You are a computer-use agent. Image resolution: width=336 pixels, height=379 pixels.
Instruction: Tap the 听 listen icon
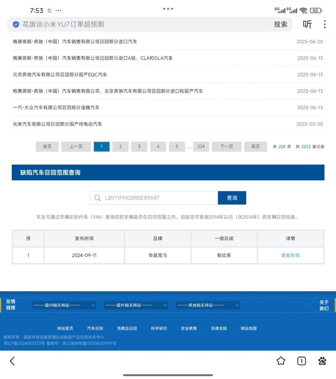tap(307, 24)
